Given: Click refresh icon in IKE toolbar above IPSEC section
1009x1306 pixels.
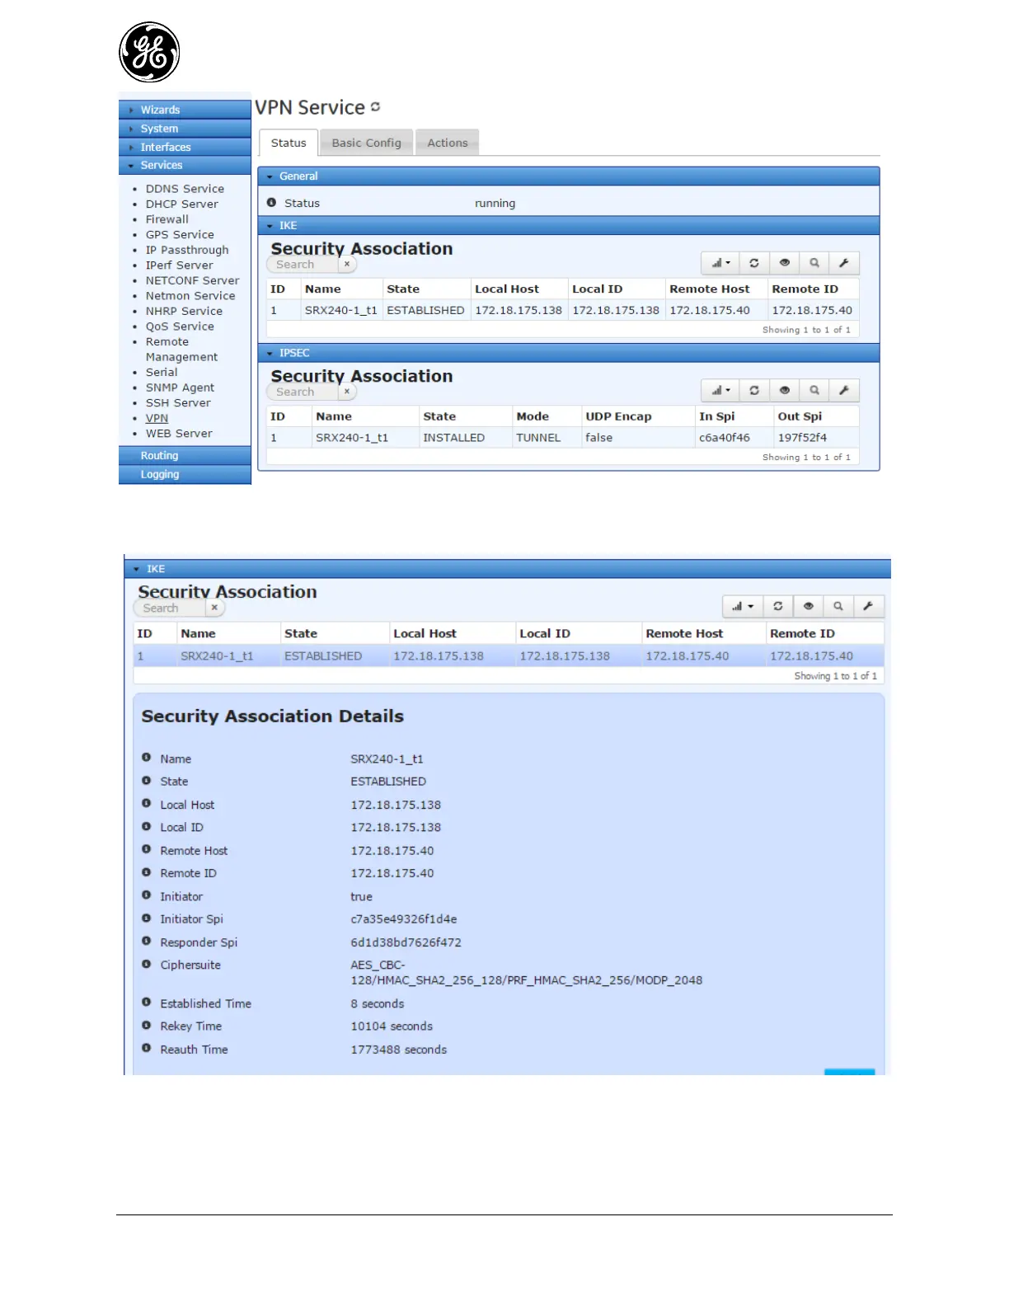Looking at the screenshot, I should 754,263.
